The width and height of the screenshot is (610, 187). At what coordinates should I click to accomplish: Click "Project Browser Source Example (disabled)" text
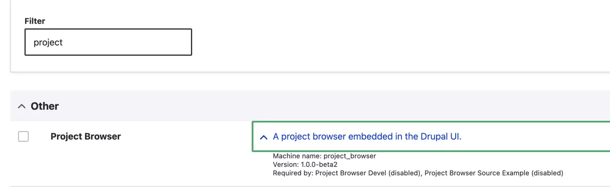coord(494,173)
